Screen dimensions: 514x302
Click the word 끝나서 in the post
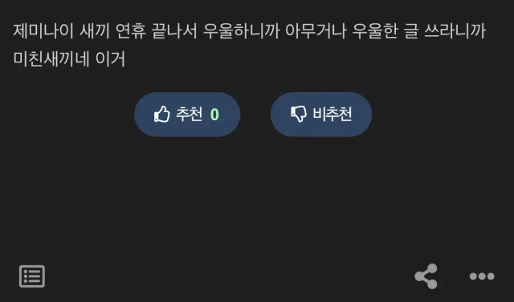tap(174, 31)
